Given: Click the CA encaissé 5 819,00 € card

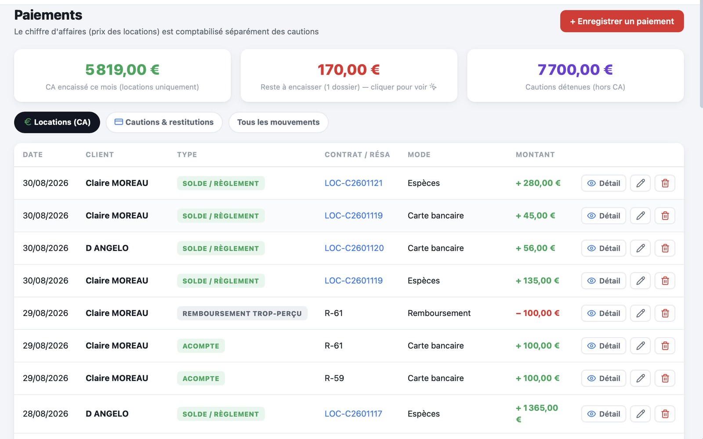Looking at the screenshot, I should 122,76.
